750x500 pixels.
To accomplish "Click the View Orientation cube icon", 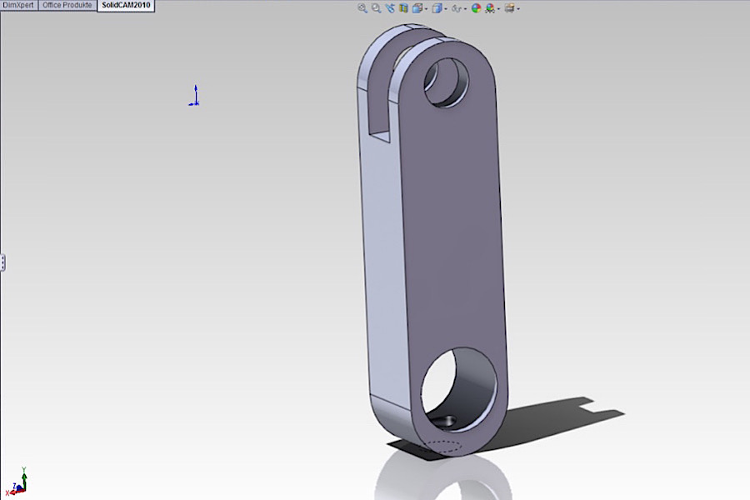I will tap(417, 8).
